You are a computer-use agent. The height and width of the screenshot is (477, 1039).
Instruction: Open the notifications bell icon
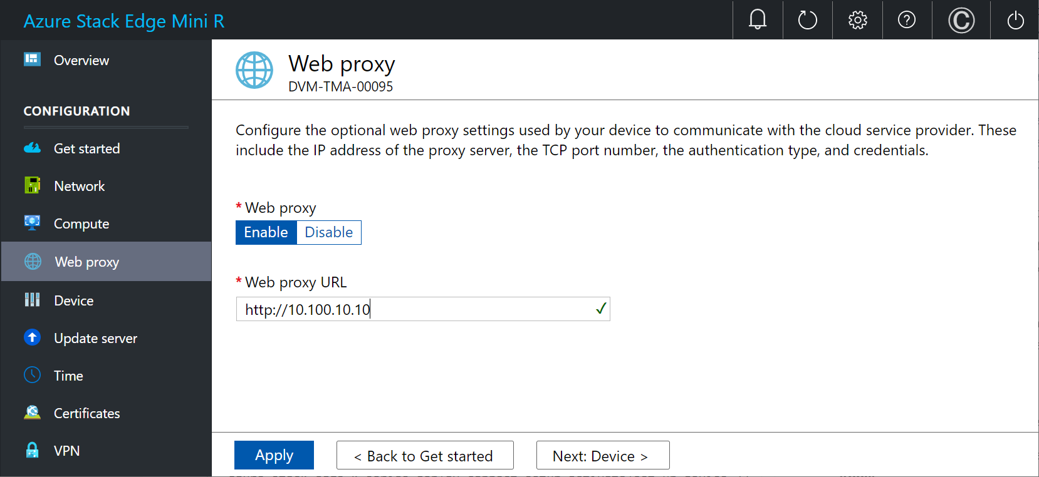tap(758, 20)
